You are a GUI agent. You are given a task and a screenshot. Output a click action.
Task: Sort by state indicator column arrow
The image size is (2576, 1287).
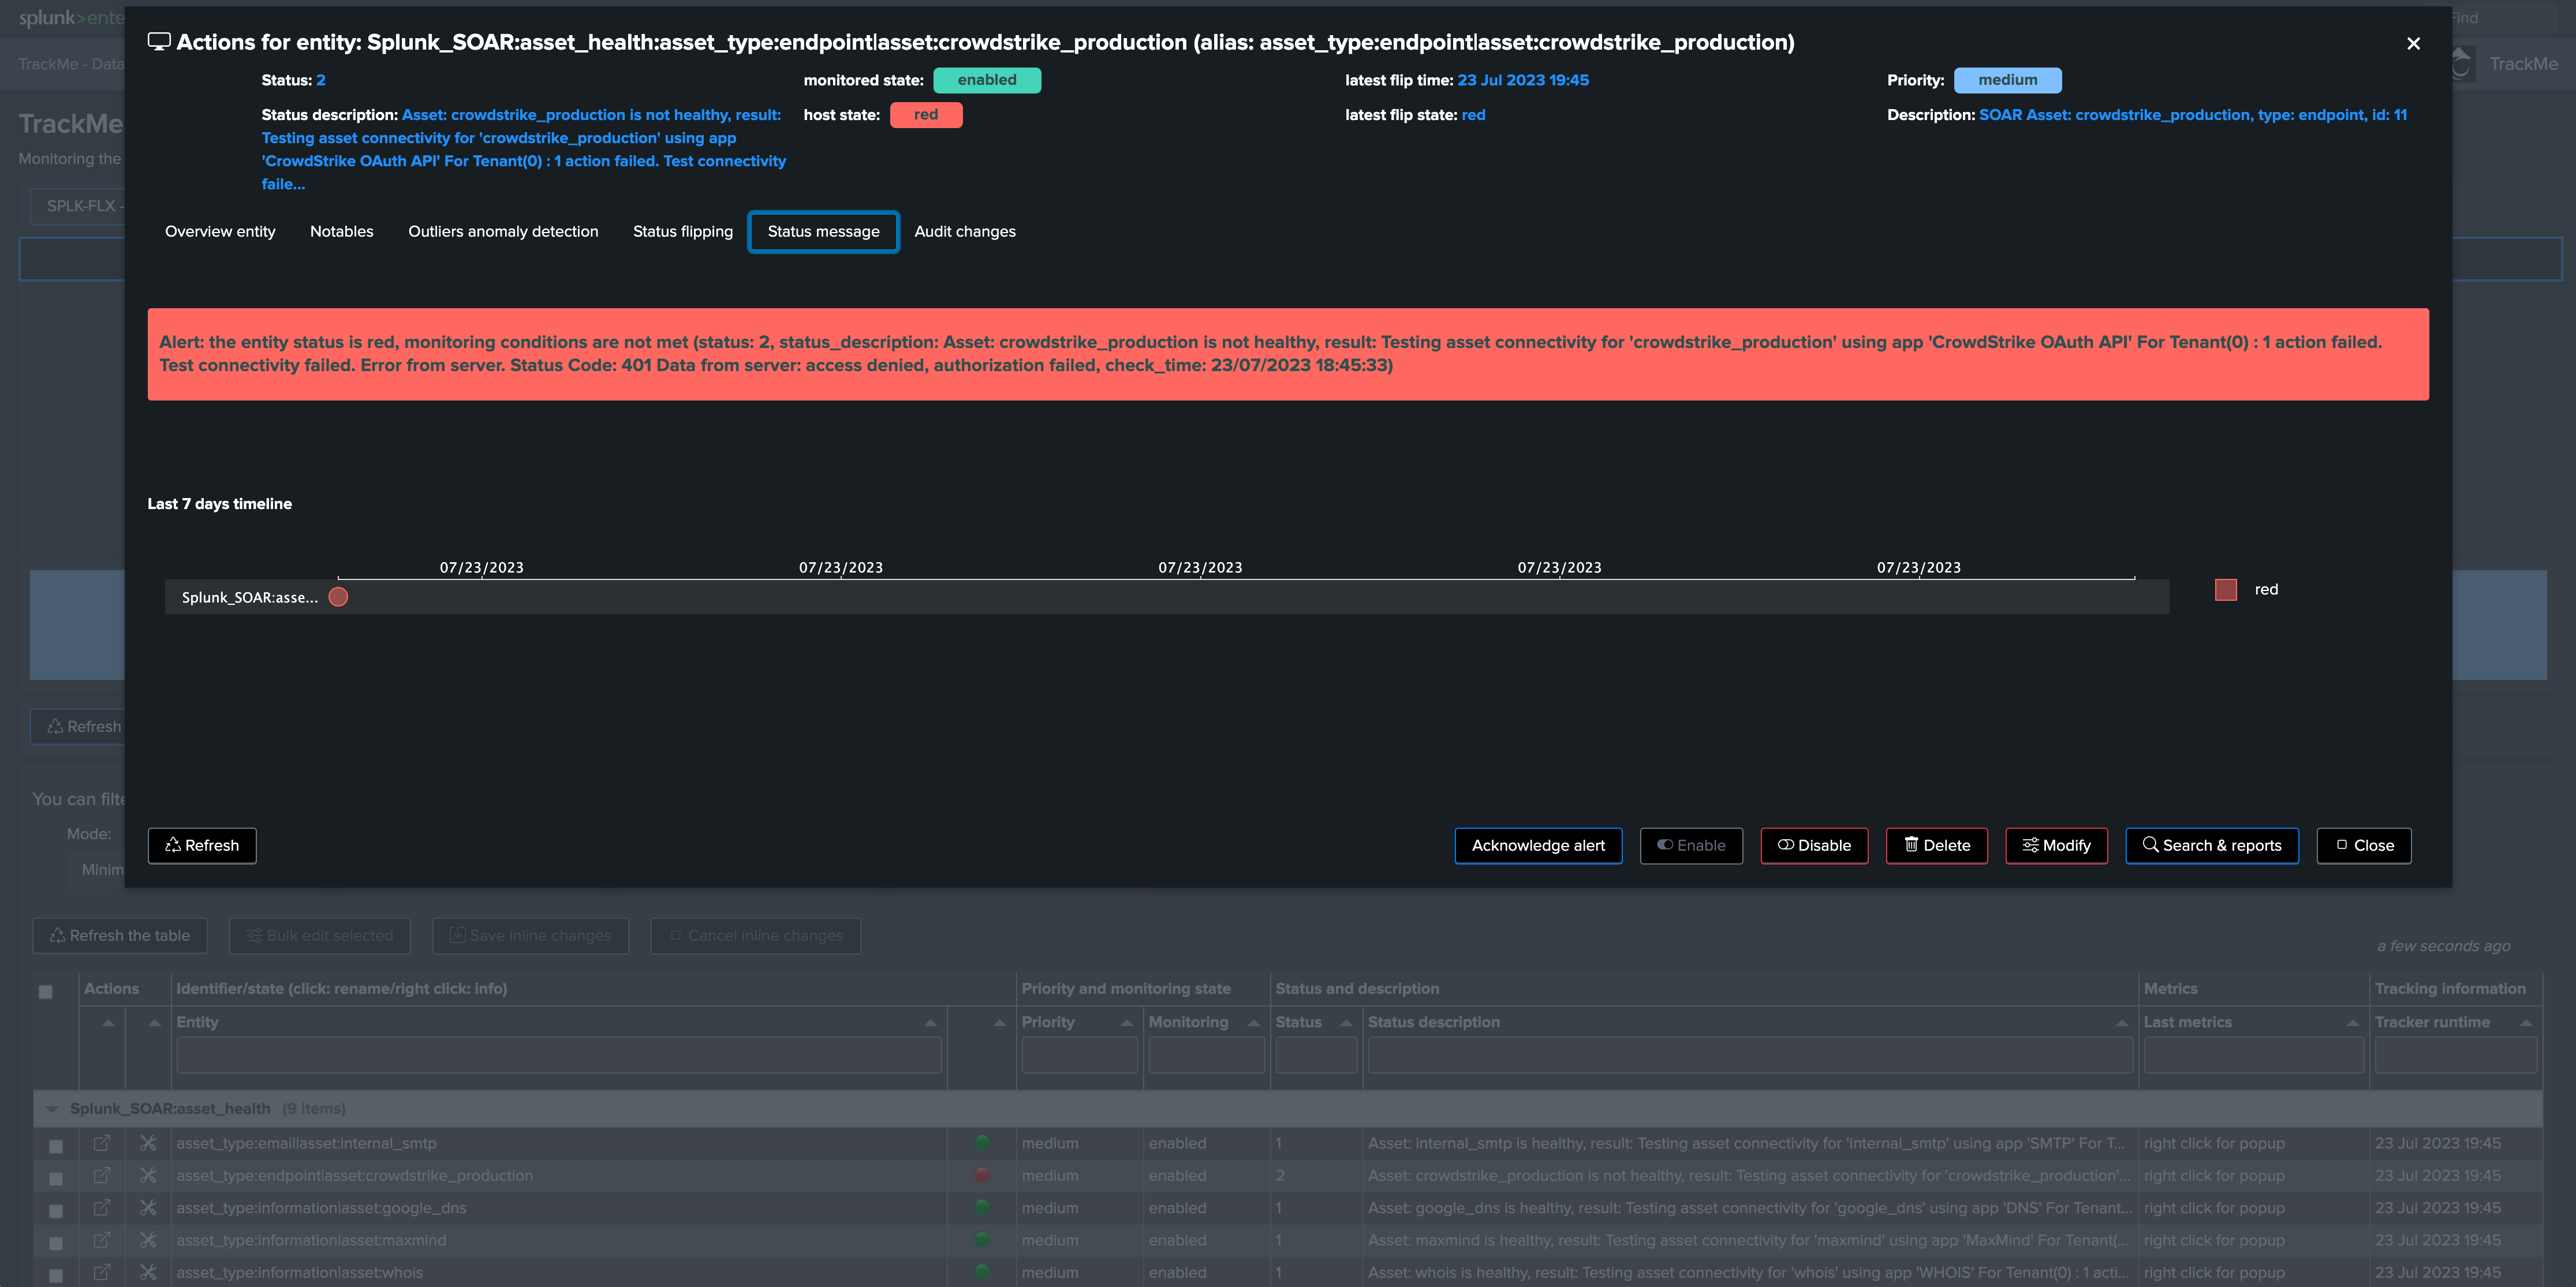click(x=999, y=1022)
